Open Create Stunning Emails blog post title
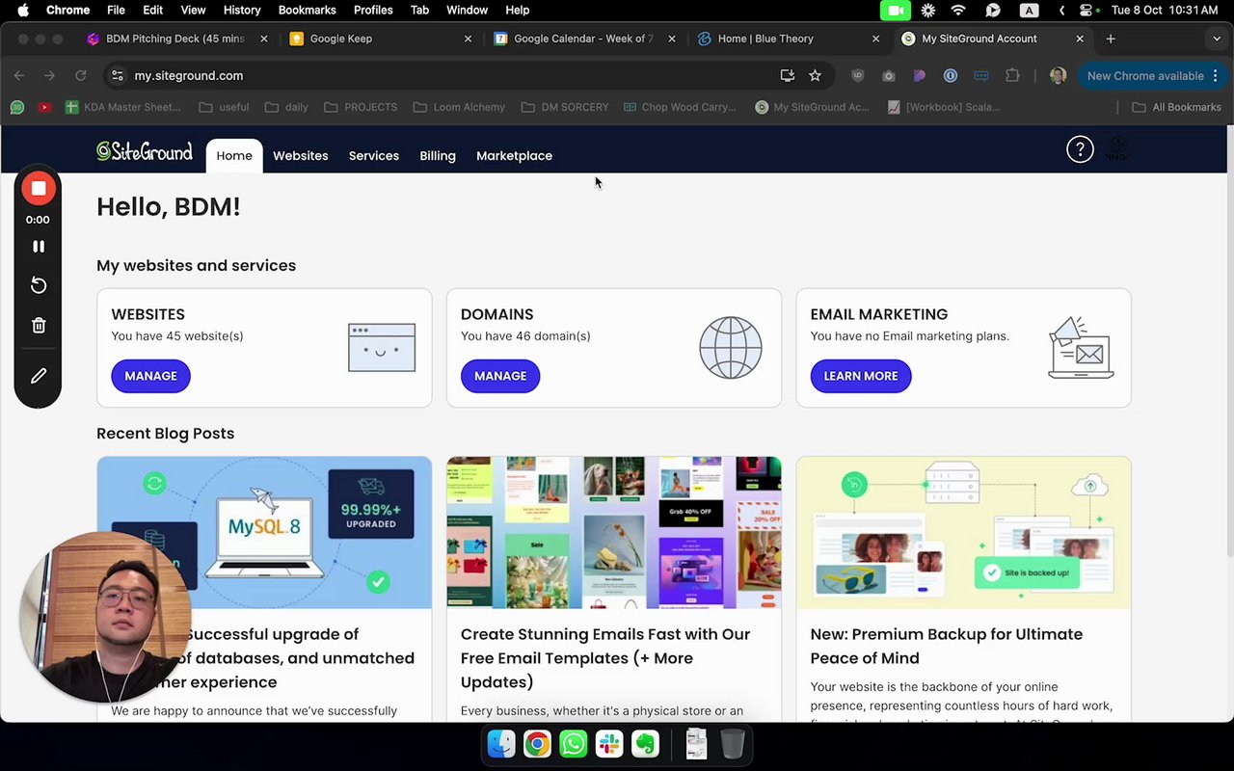1234x771 pixels. [x=605, y=658]
